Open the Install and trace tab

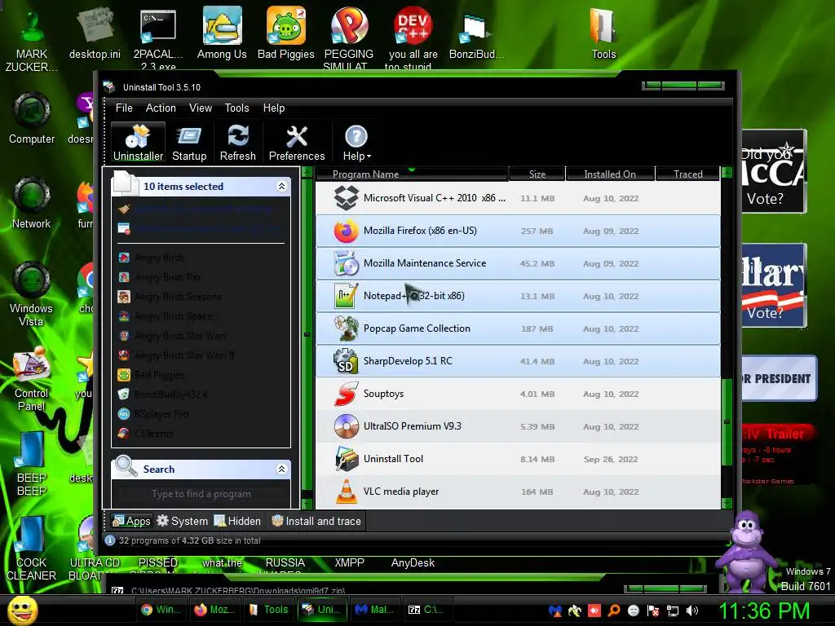pos(316,521)
